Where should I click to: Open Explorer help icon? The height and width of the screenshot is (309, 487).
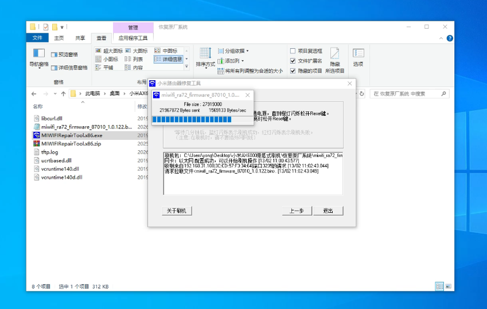click(450, 38)
